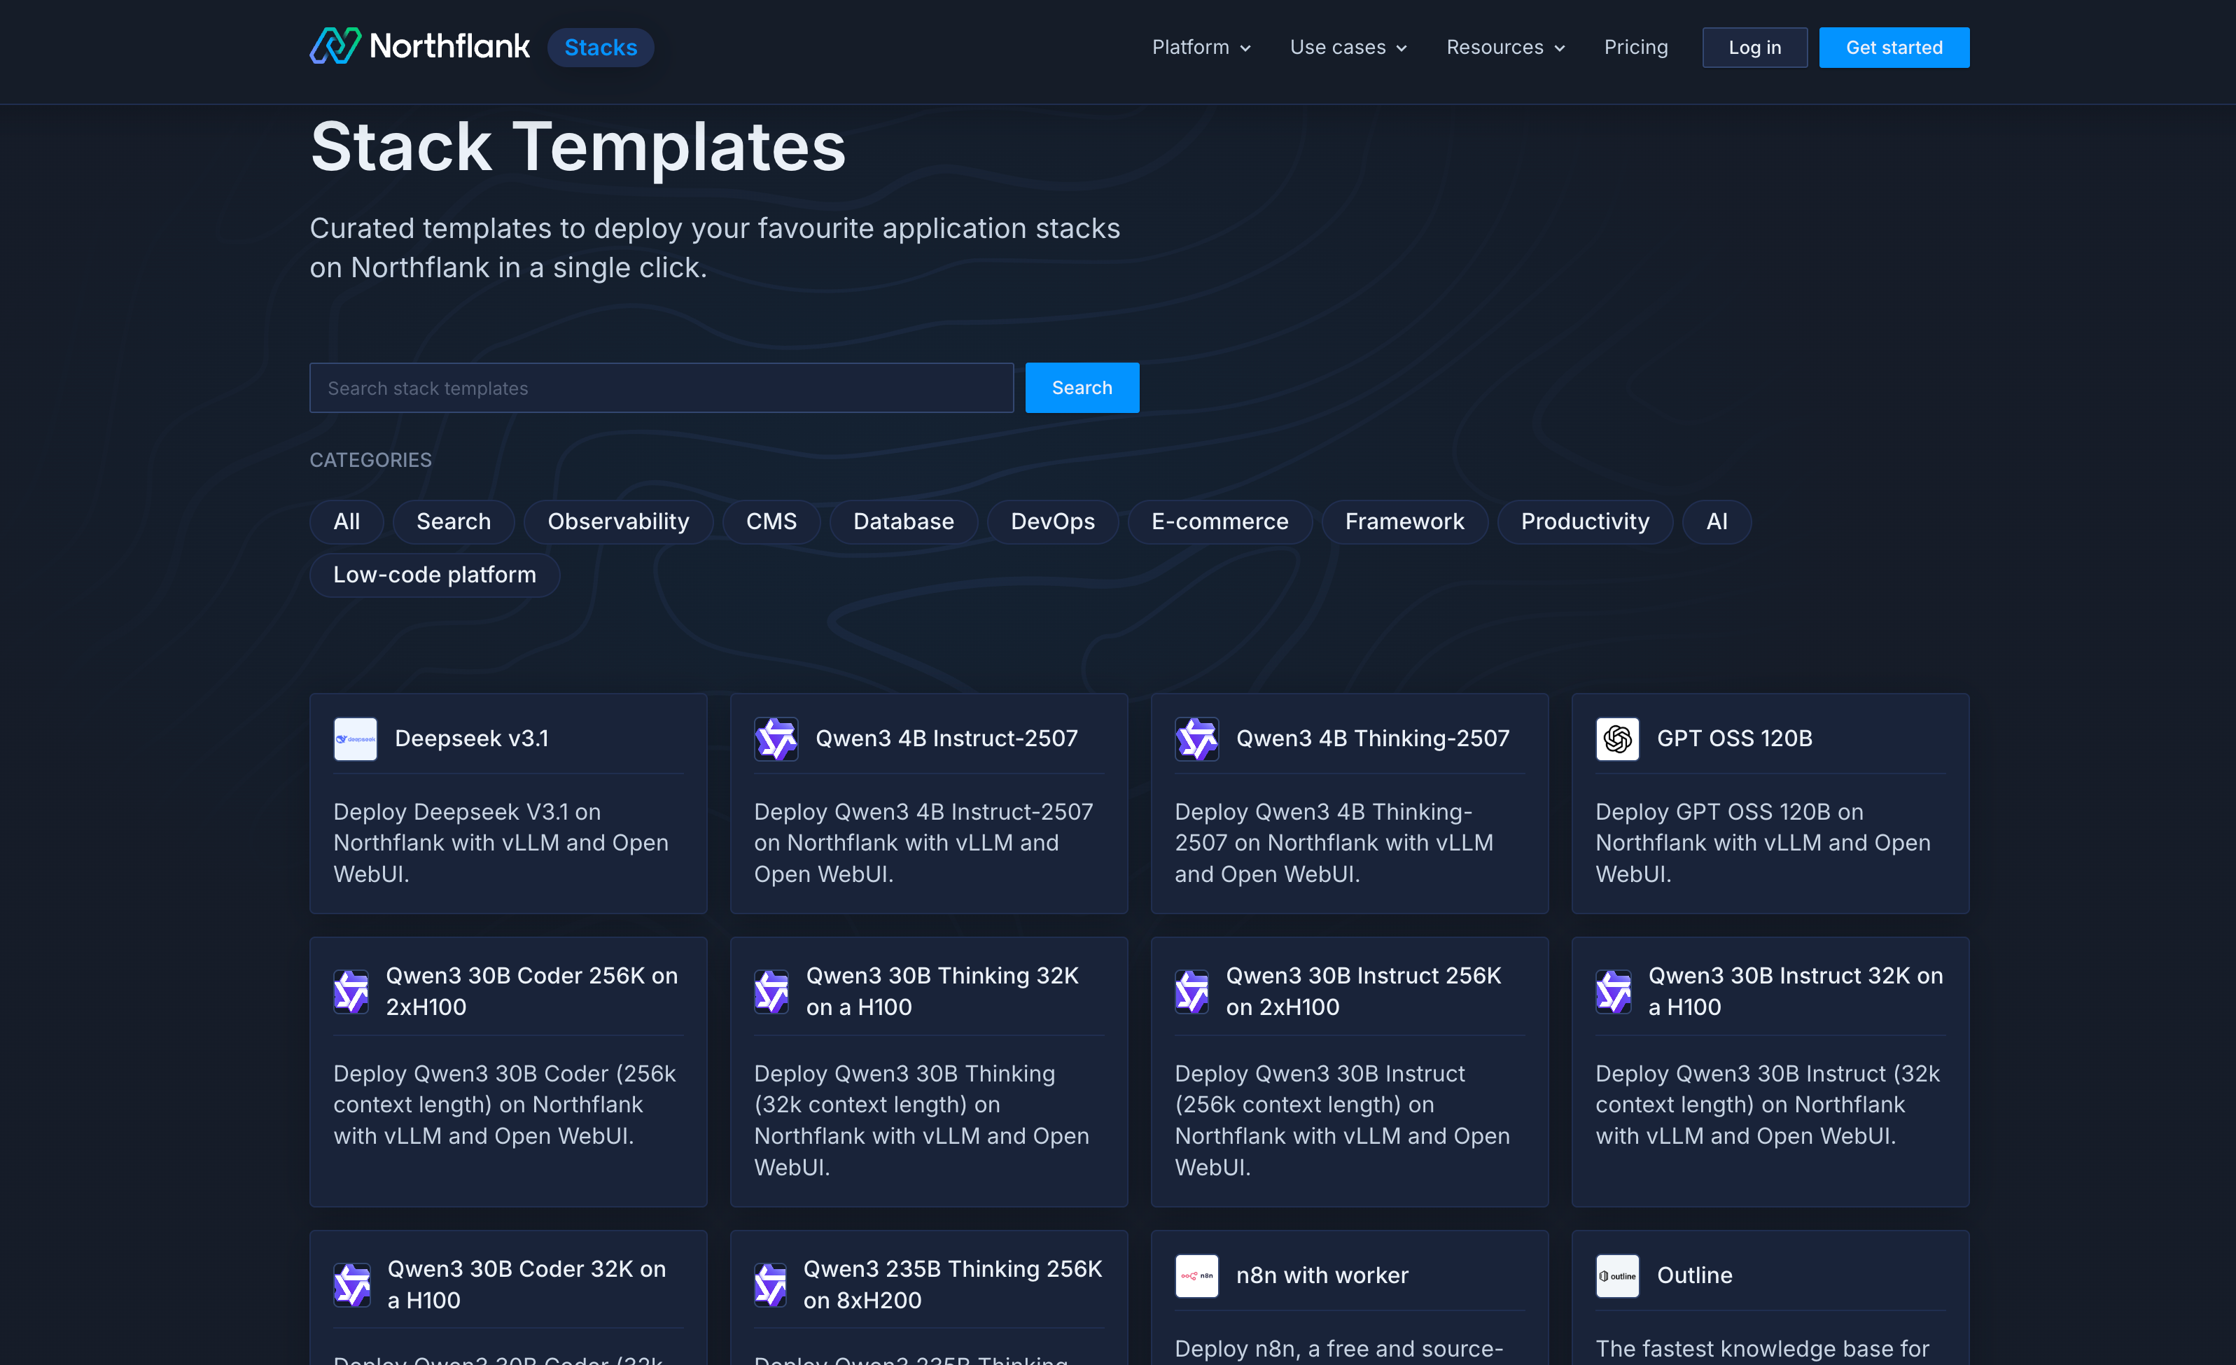Filter by the Productivity category

click(x=1586, y=522)
